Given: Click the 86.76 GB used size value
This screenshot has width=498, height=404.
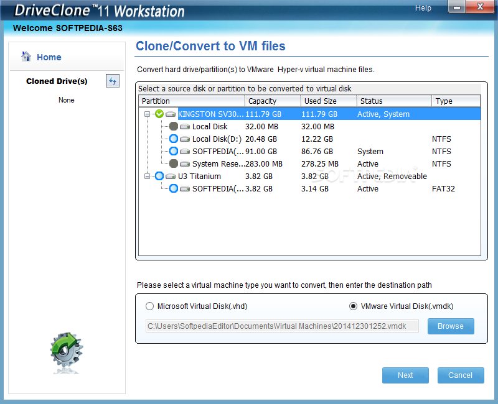Looking at the screenshot, I should (317, 151).
